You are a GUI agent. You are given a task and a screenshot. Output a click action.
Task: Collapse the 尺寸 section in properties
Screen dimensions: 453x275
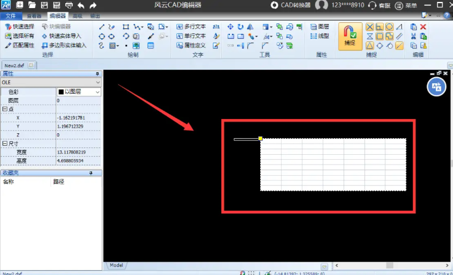coord(5,144)
